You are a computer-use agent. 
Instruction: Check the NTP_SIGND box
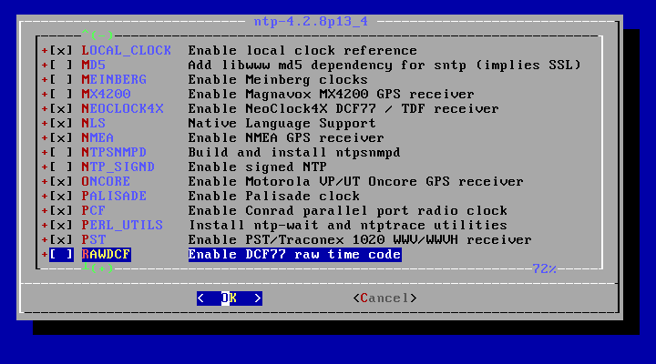(x=62, y=167)
